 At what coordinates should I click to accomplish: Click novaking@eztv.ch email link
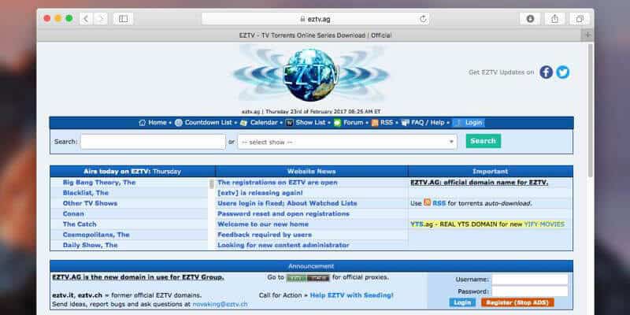220,304
